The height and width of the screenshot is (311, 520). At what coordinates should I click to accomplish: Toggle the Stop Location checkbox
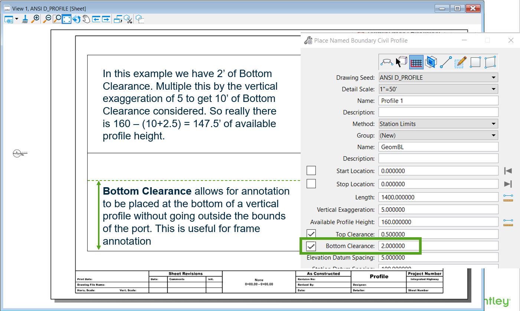pyautogui.click(x=311, y=183)
